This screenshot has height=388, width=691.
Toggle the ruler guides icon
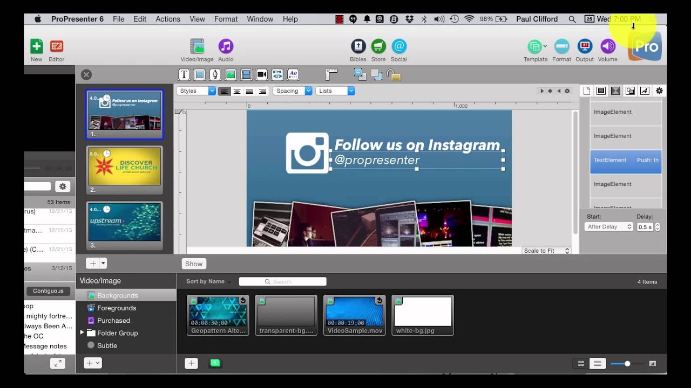[331, 75]
